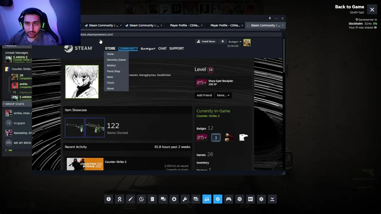Screen dimensions: 381x214
Task: Select Wishlist in the Store dropdown
Action: tap(111, 65)
